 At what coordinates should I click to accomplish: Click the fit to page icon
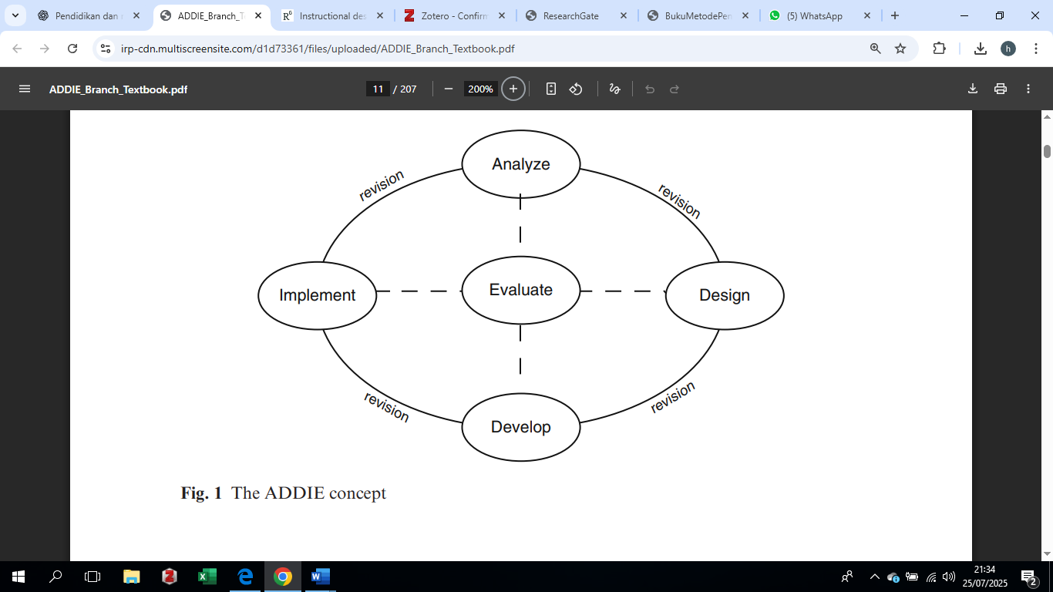click(550, 89)
